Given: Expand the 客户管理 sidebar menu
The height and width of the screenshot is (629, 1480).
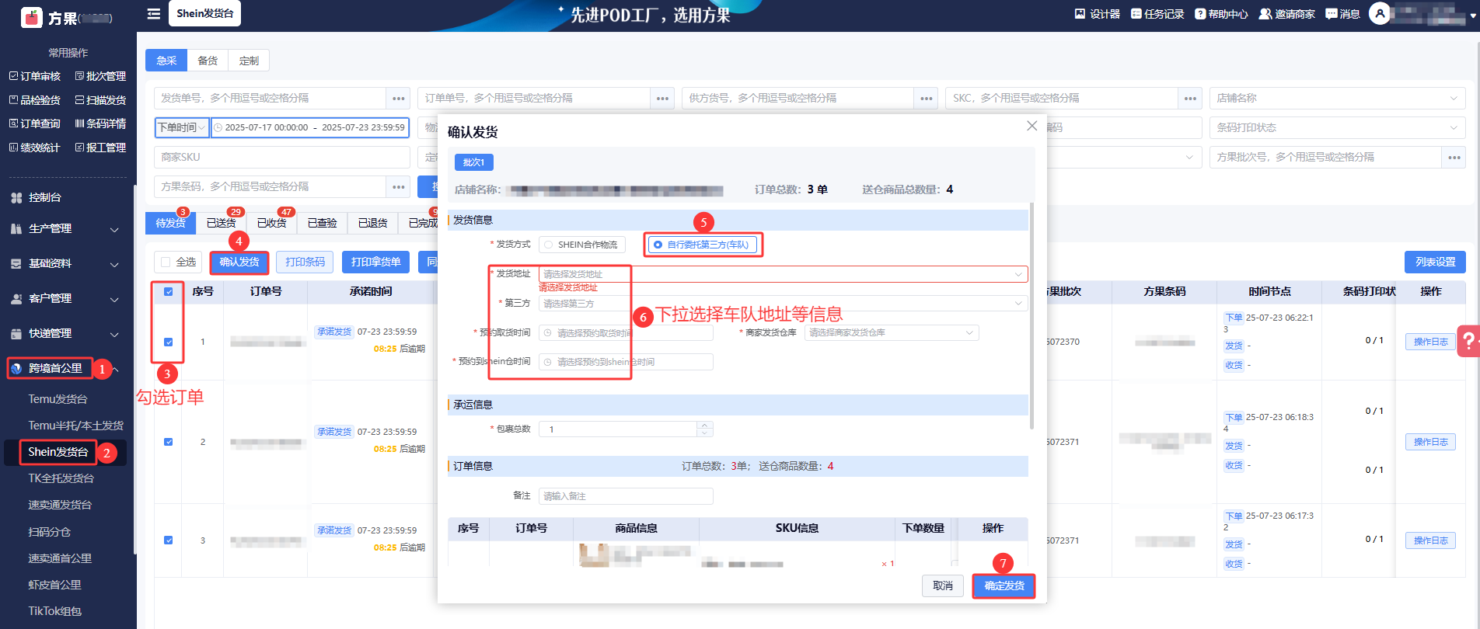Looking at the screenshot, I should tap(67, 299).
